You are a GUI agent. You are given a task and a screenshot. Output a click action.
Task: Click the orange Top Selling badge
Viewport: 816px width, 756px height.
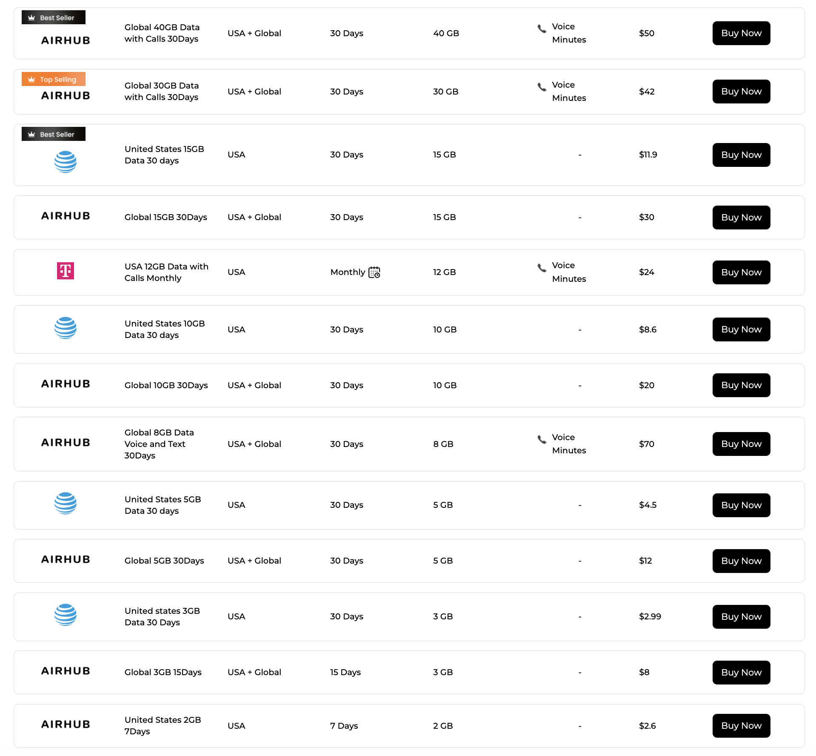tap(54, 79)
